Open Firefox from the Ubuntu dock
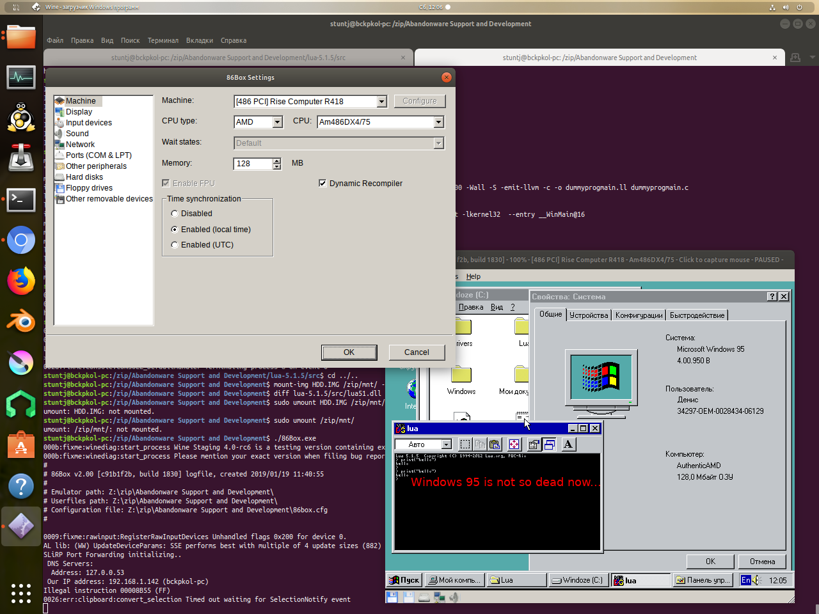The width and height of the screenshot is (819, 614). 21,281
